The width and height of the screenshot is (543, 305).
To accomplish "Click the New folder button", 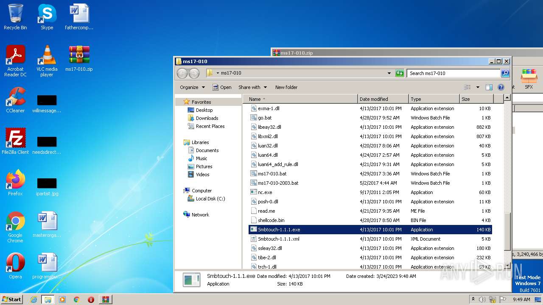I will coord(286,87).
